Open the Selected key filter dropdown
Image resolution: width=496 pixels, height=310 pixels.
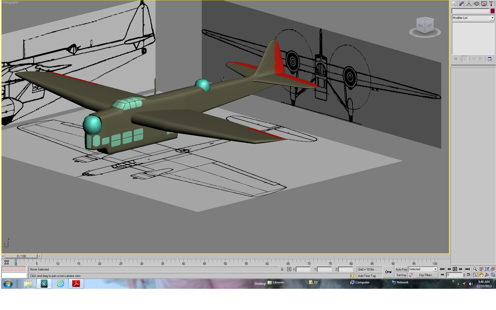click(x=423, y=269)
